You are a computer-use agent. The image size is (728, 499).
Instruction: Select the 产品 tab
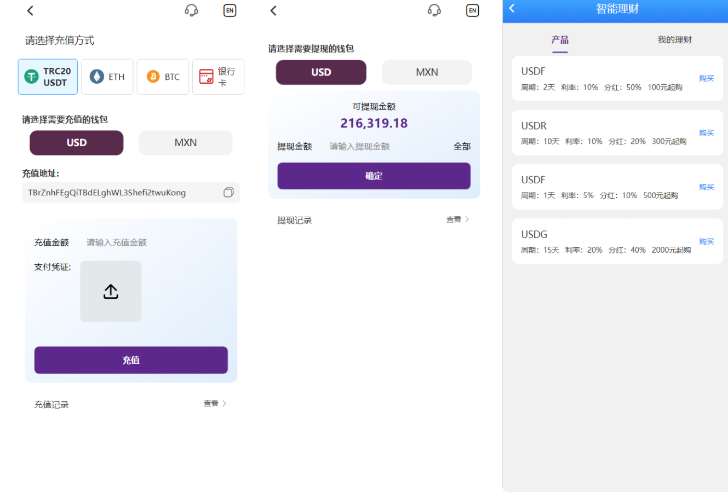click(x=560, y=40)
